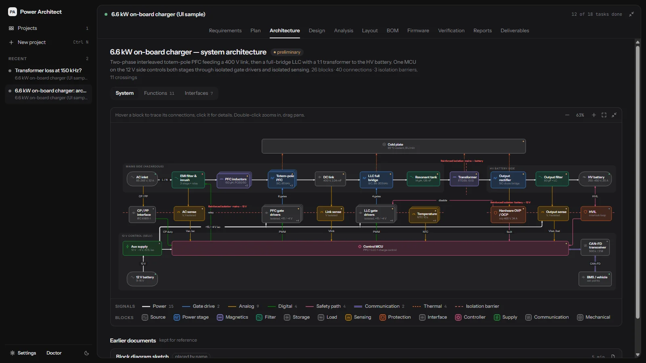
Task: Open Settings from the sidebar
Action: 23,353
